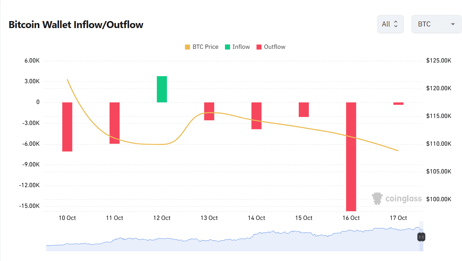Select the 10 Oct axis label
Viewport: 462px width, 261px height.
tap(67, 218)
